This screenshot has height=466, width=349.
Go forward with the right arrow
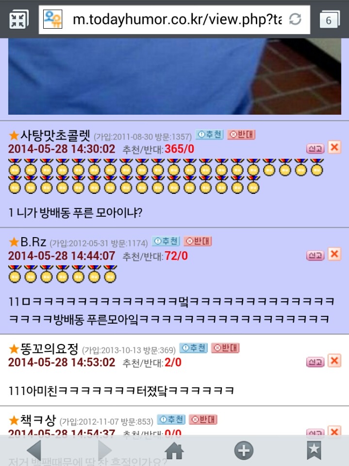point(104,450)
